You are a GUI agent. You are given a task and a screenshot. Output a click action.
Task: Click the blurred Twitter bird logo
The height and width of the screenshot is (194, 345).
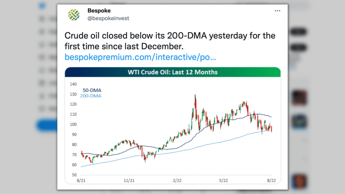coord(42,6)
